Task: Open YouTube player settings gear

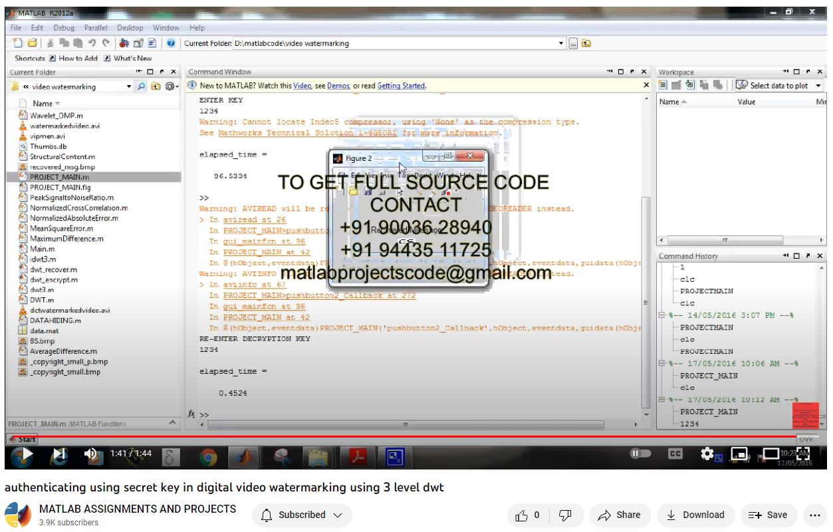Action: point(707,454)
